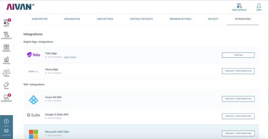Open the Organization tab
This screenshot has width=269, height=139.
coord(72,19)
